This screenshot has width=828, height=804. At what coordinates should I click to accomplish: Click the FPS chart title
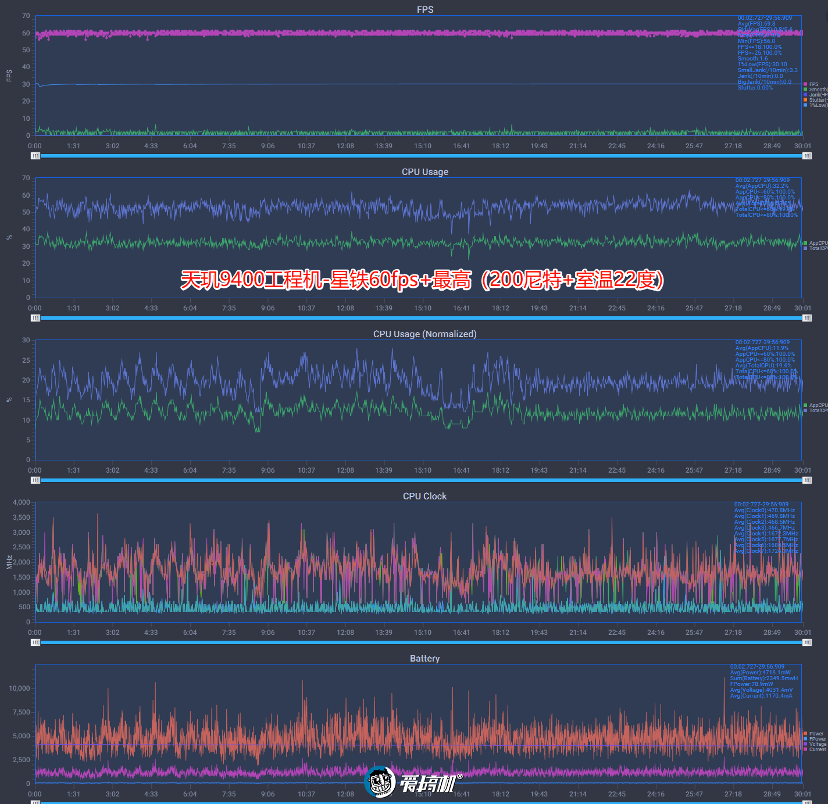tap(425, 9)
